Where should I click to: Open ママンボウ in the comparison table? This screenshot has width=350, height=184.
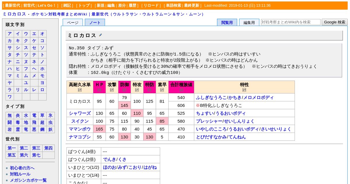(80, 129)
